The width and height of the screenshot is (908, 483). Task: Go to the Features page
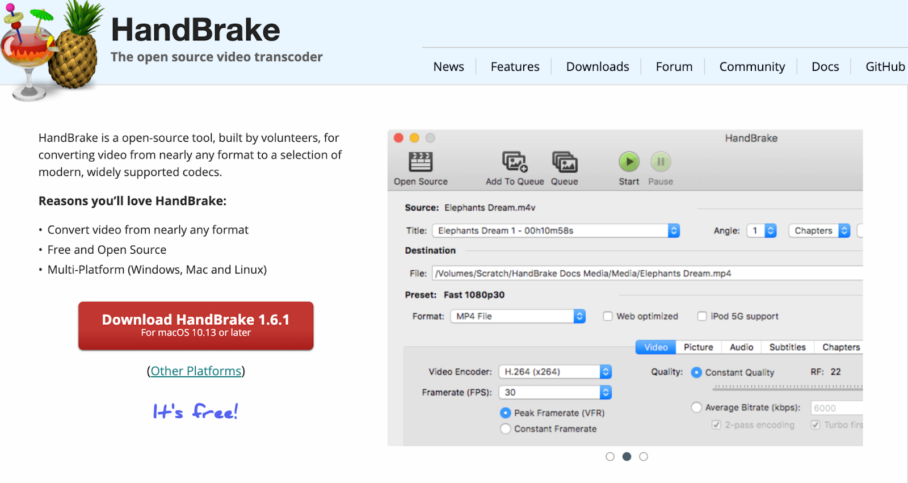coord(515,67)
